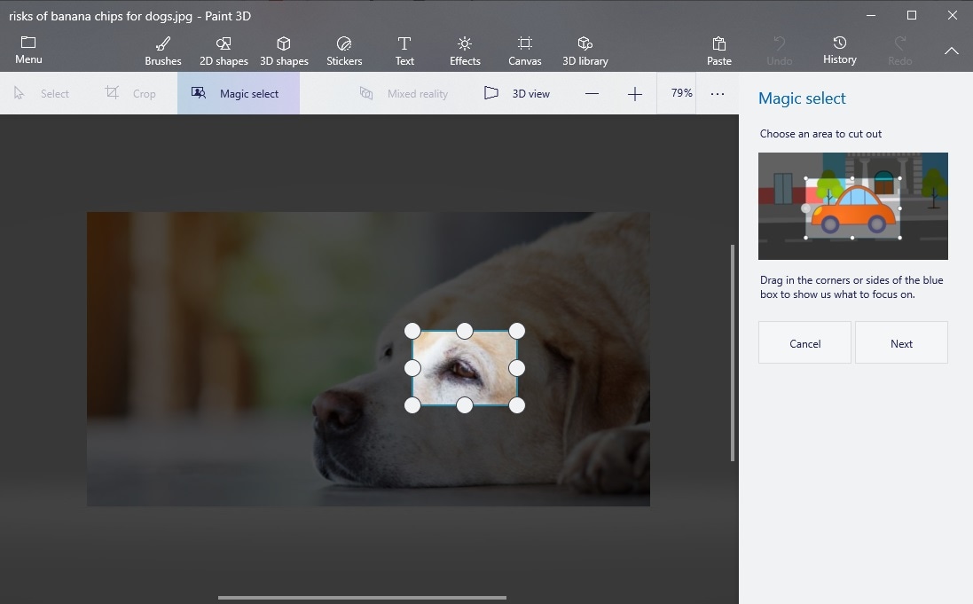The width and height of the screenshot is (973, 604).
Task: Open the History panel
Action: (840, 51)
